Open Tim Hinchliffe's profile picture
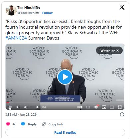This screenshot has height=139, width=130. tap(11, 10)
